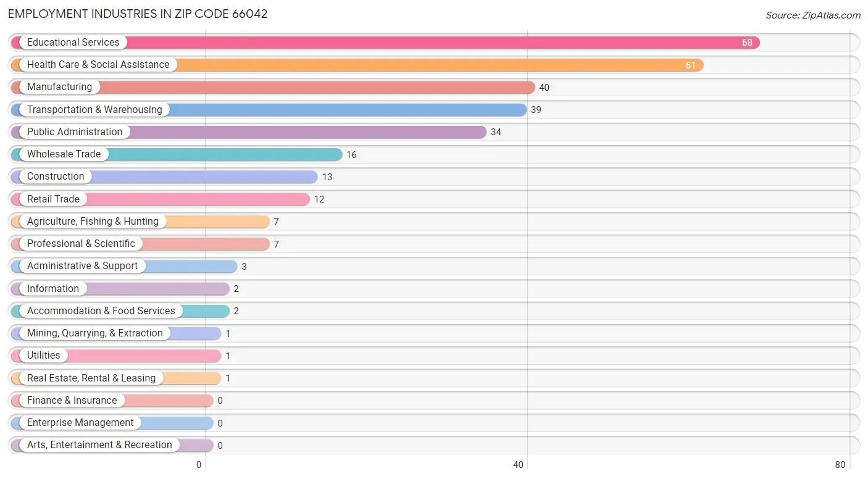Image resolution: width=868 pixels, height=479 pixels.
Task: Select the Information label
Action: coord(53,288)
